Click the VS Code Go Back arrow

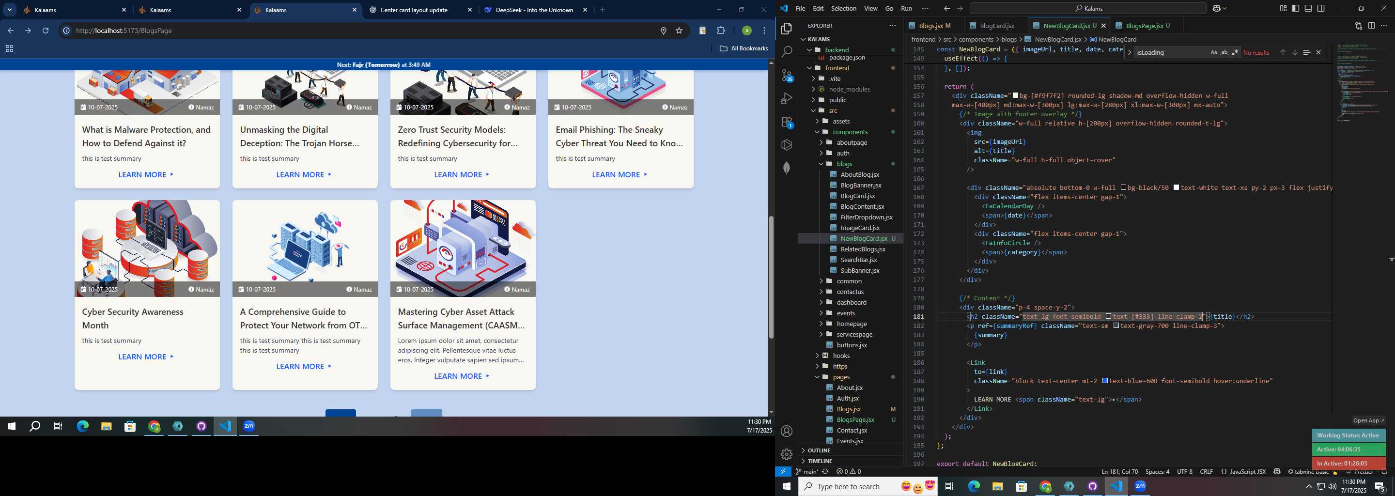tap(946, 8)
